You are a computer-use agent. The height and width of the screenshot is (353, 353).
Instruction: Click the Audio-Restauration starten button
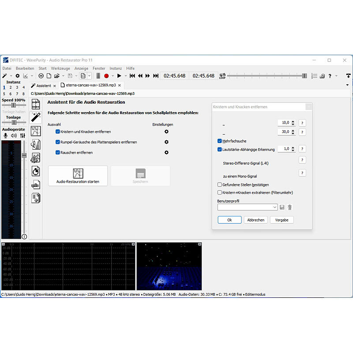[x=78, y=176]
